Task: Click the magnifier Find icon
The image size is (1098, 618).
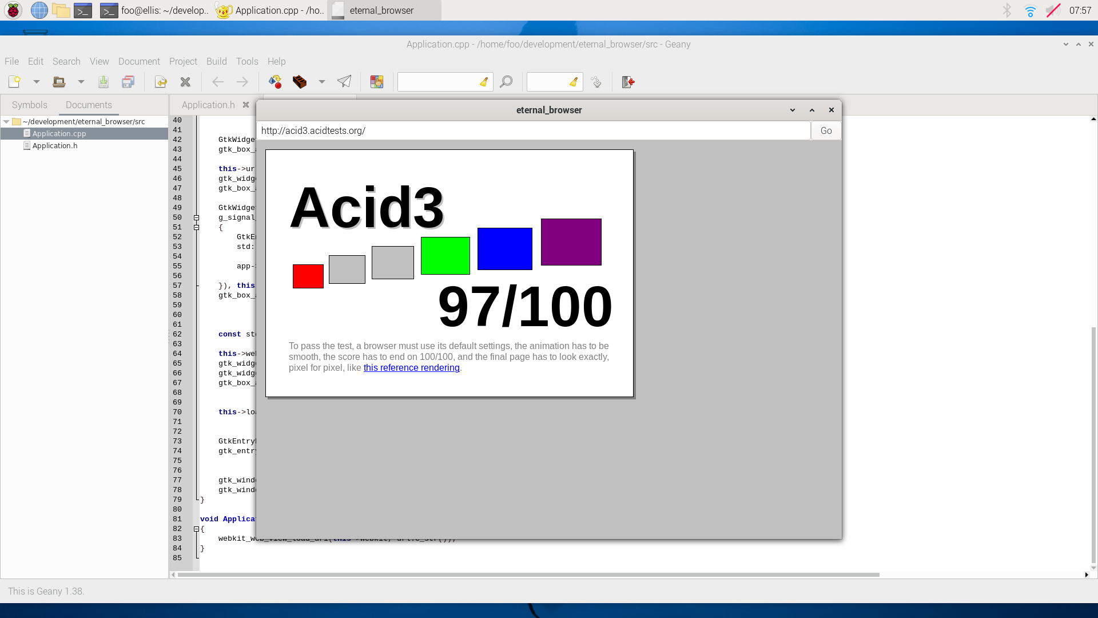Action: (506, 82)
